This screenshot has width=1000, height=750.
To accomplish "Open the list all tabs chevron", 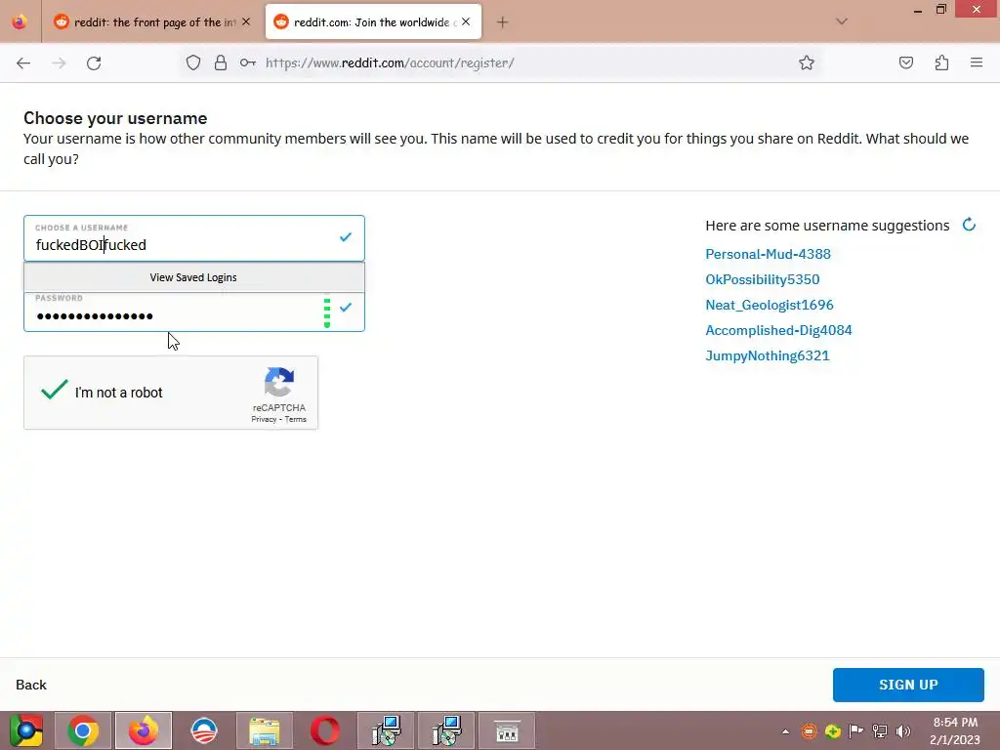I will [842, 21].
